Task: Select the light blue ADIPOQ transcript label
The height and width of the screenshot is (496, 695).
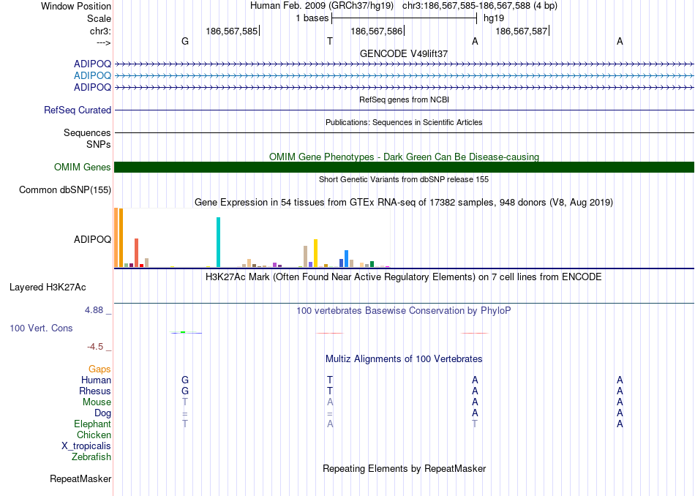Action: [92, 76]
